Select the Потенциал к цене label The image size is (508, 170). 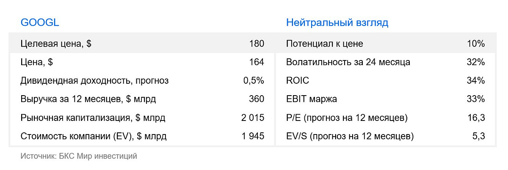325,44
